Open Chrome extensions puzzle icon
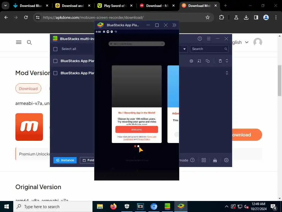The image size is (282, 212). 222,17
